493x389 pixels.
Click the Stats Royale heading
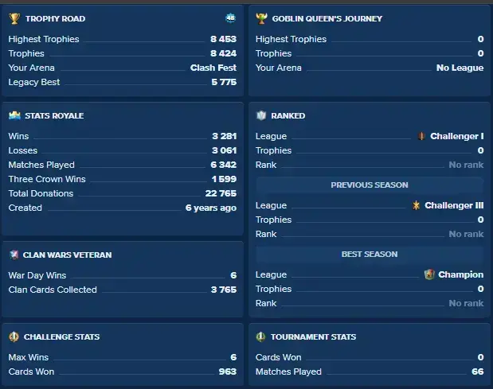point(54,116)
